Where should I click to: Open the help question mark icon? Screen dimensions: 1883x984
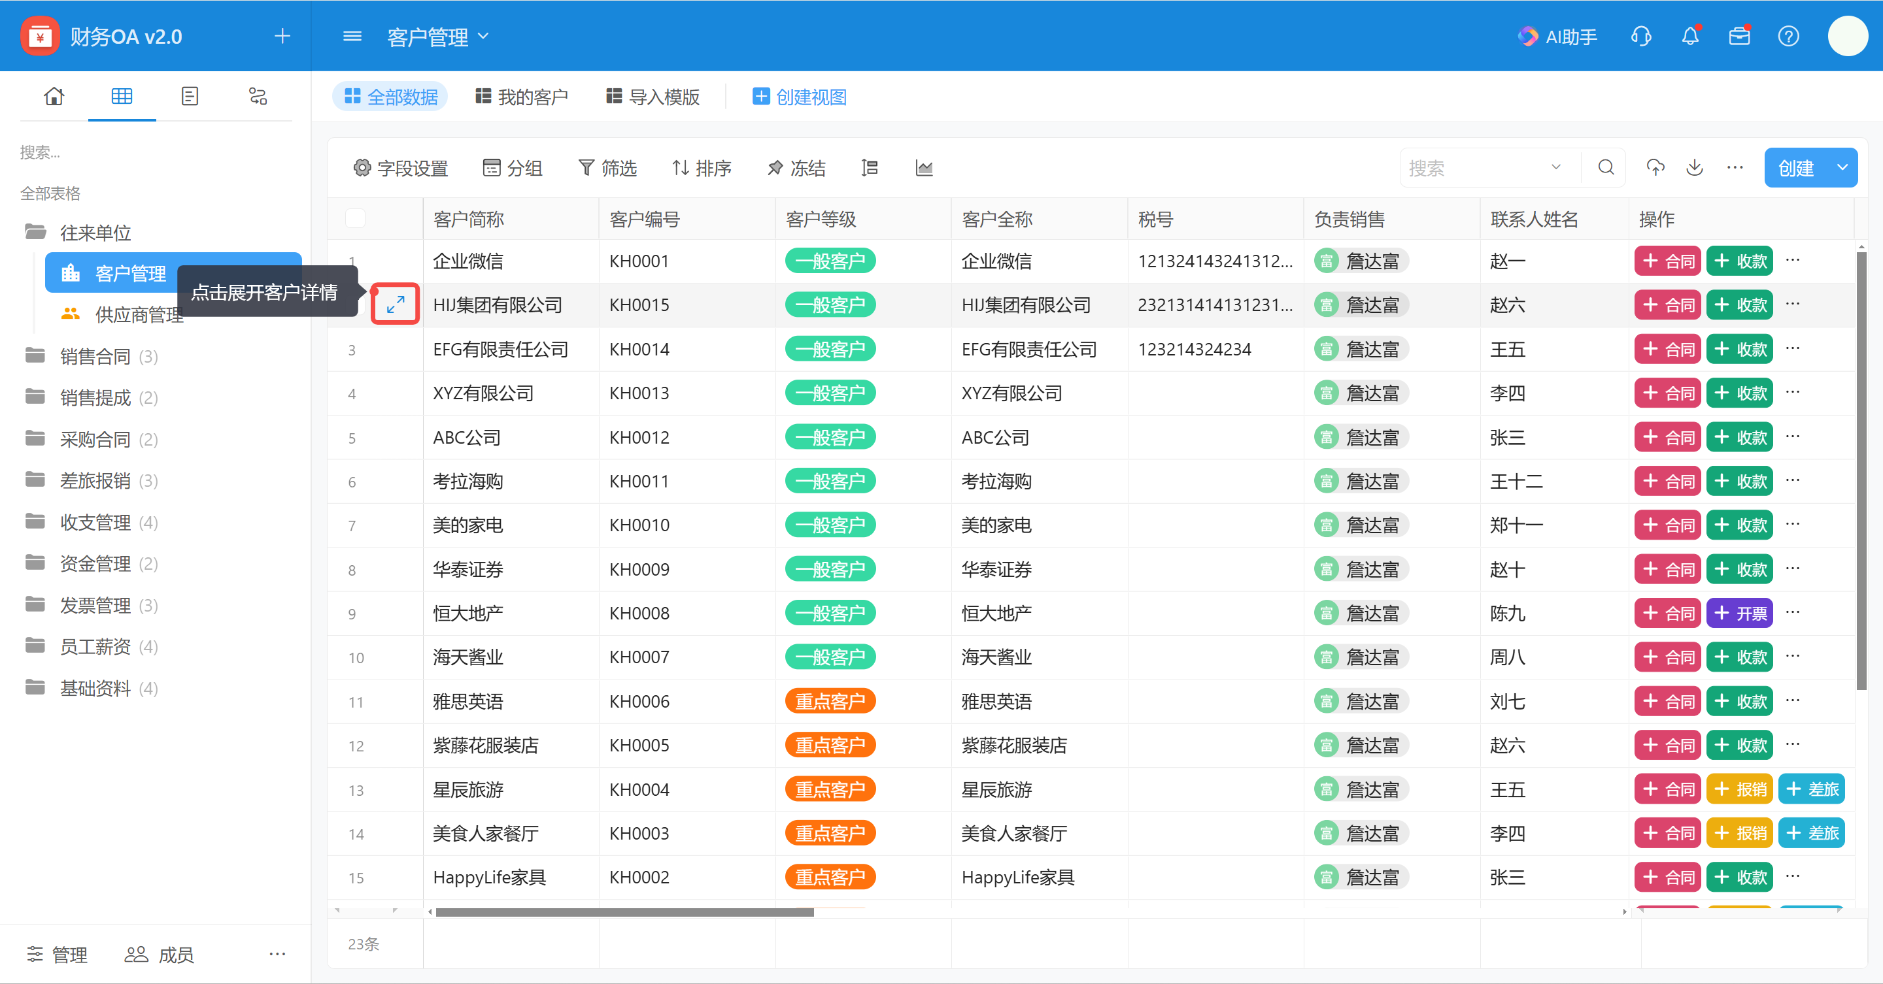[x=1789, y=36]
